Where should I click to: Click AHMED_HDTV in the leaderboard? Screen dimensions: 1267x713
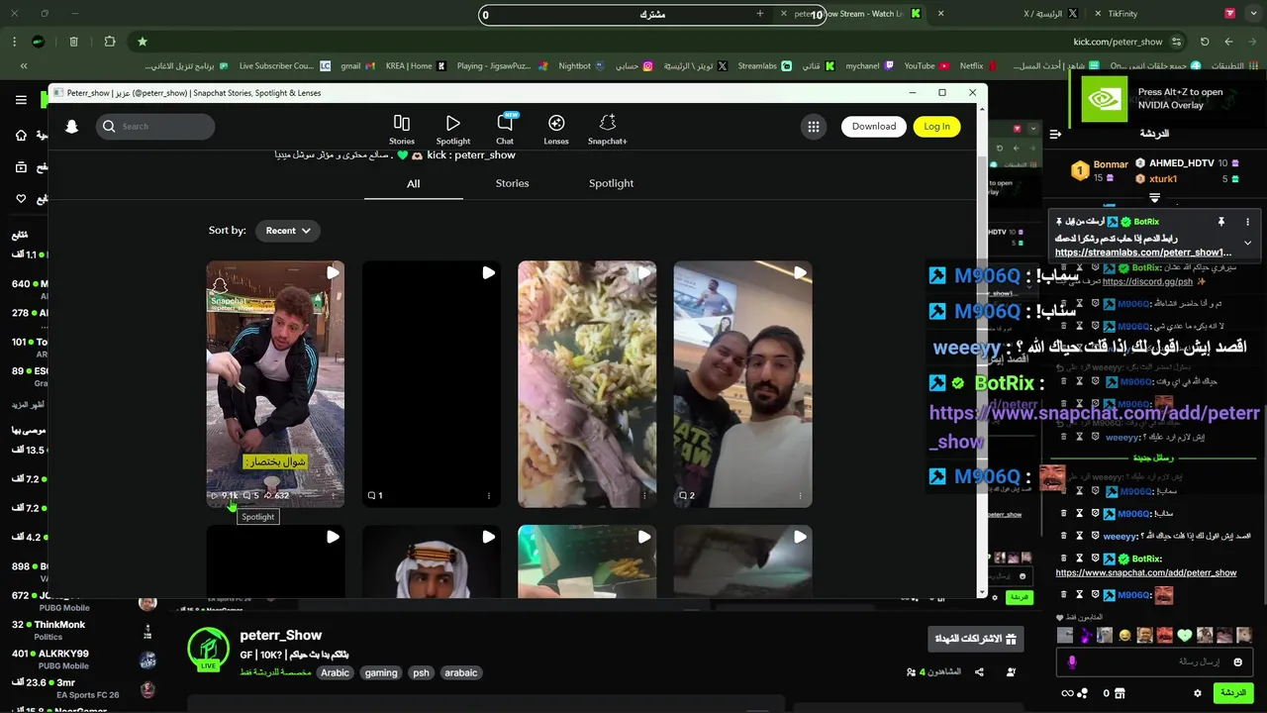click(x=1181, y=163)
